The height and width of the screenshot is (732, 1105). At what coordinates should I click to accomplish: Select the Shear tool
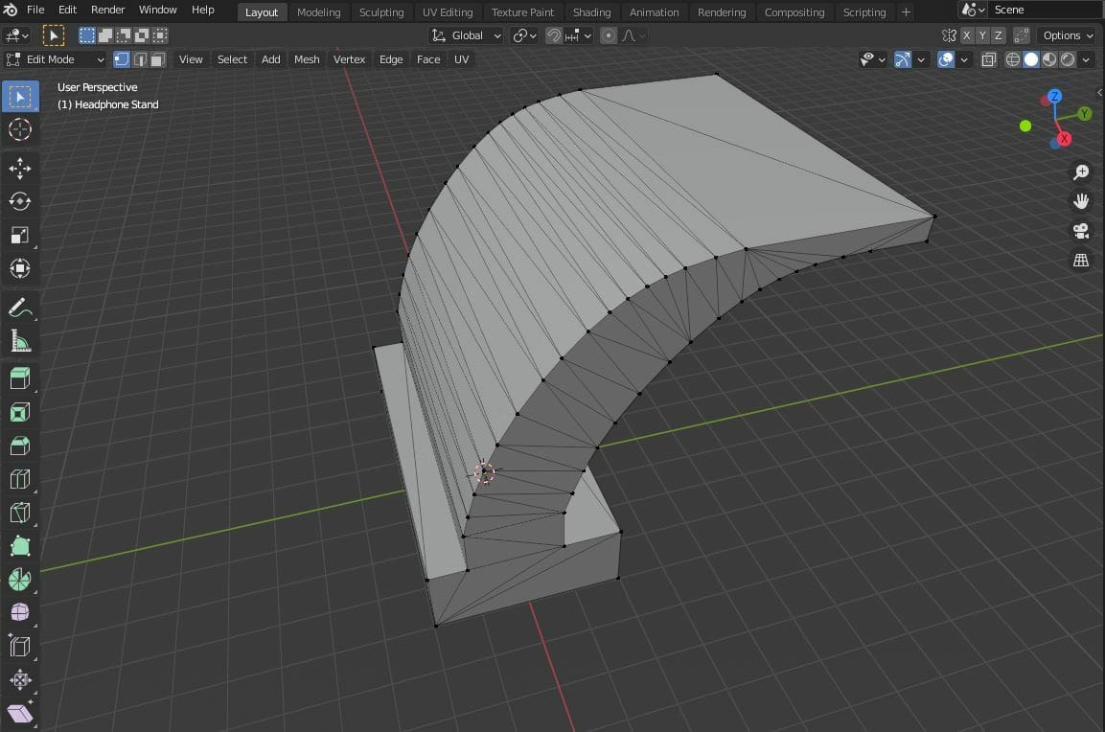click(x=20, y=713)
